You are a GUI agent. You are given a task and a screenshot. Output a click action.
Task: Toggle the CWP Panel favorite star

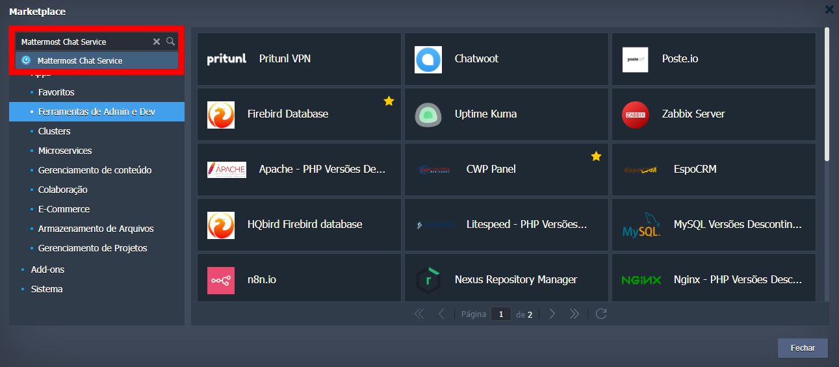pyautogui.click(x=596, y=156)
